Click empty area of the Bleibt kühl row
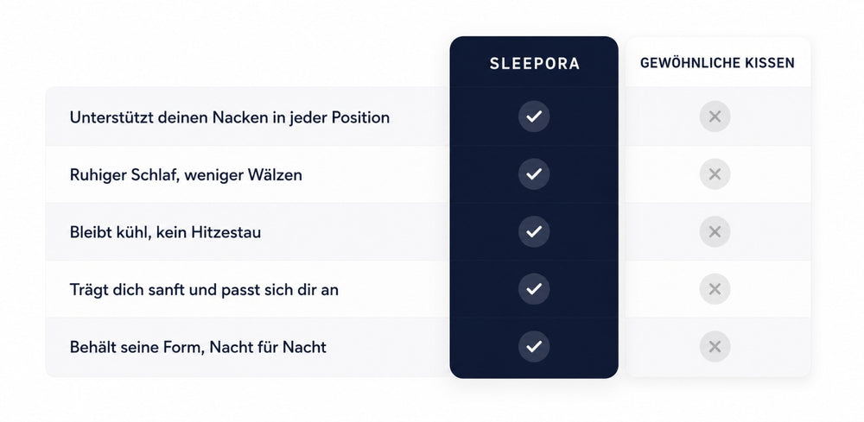 (x=353, y=231)
